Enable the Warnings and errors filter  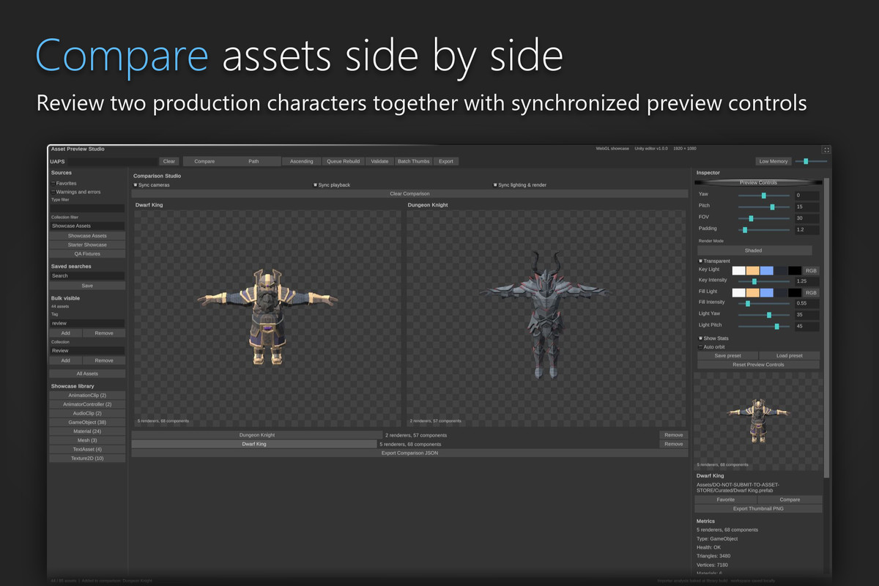[53, 192]
